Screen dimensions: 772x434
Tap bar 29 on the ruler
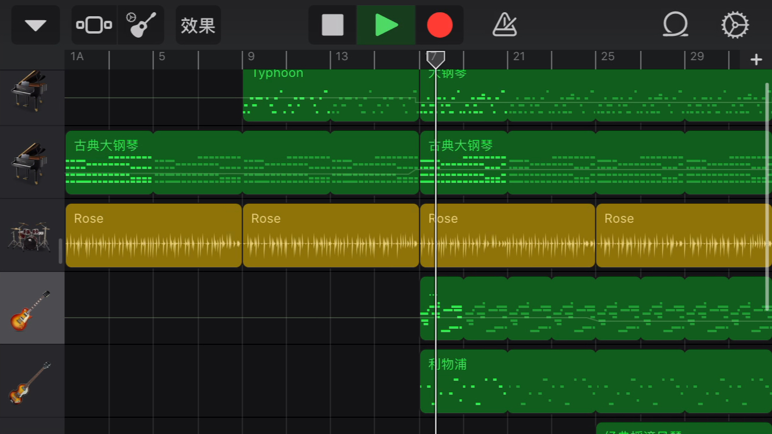(697, 57)
